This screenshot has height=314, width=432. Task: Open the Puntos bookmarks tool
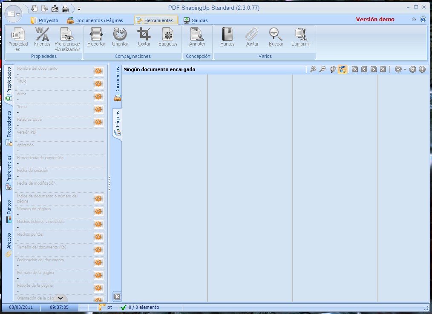tap(228, 37)
